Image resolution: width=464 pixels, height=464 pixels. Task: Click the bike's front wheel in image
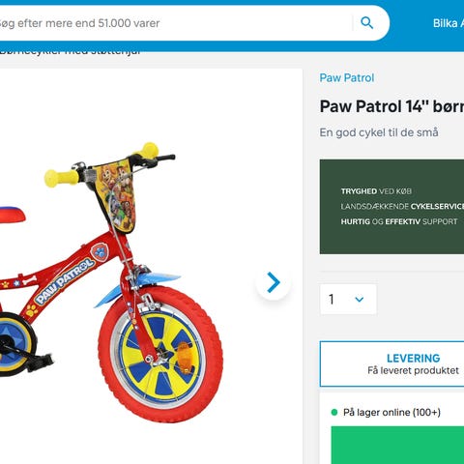tap(160, 354)
